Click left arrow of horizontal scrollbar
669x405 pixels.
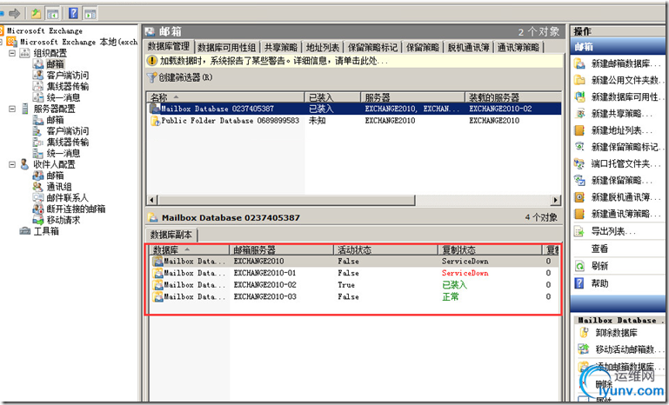coord(152,200)
